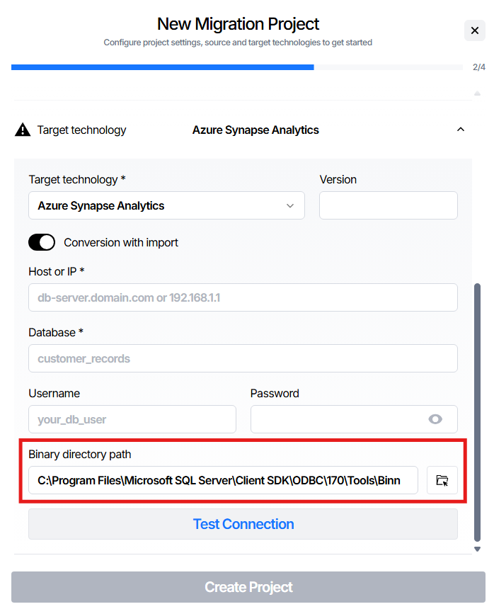This screenshot has height=609, width=494.
Task: Click the Host or IP field
Action: coord(243,297)
